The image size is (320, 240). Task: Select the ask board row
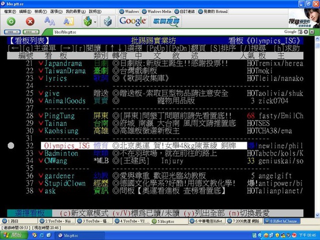tap(155, 191)
